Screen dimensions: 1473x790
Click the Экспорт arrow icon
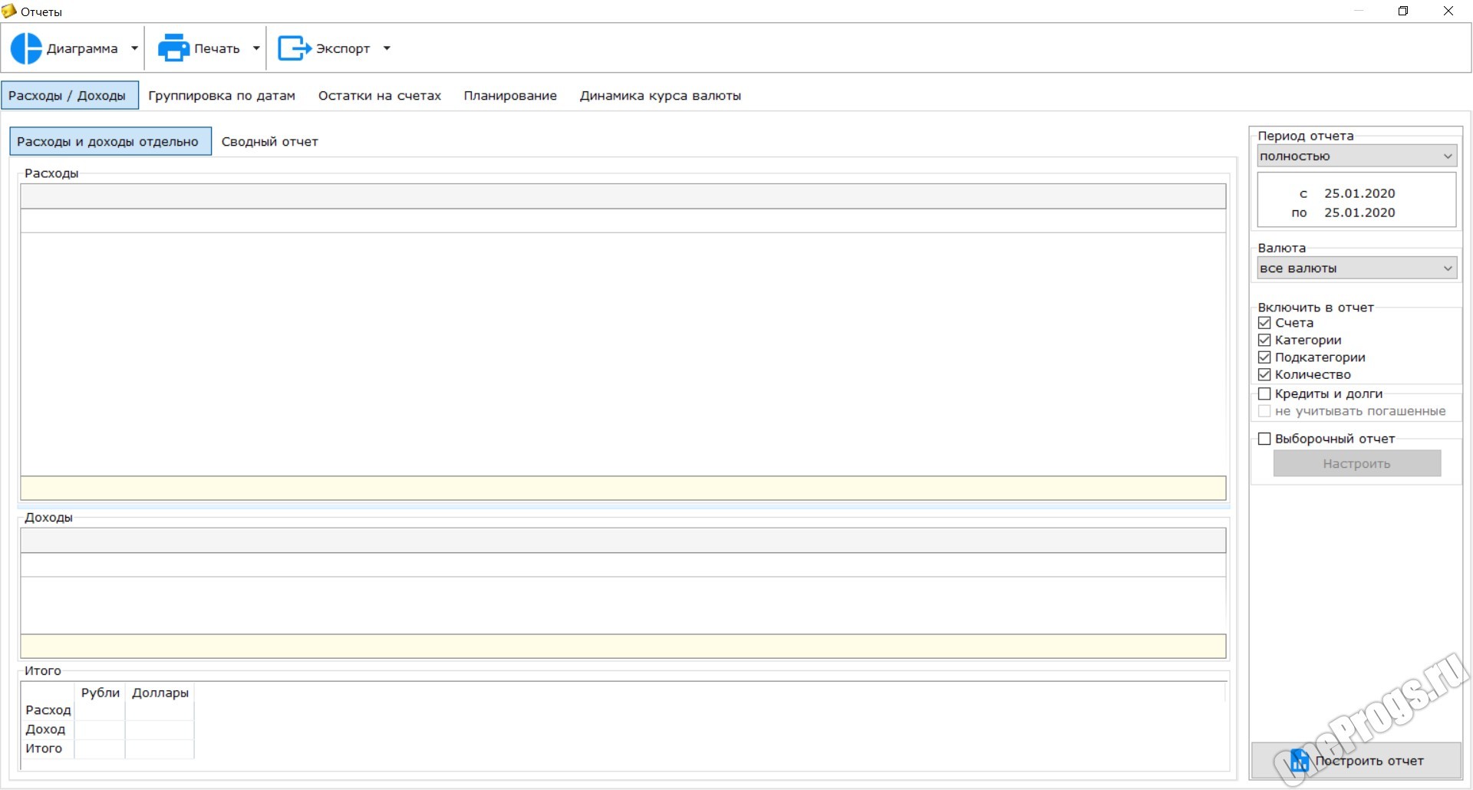[x=294, y=48]
